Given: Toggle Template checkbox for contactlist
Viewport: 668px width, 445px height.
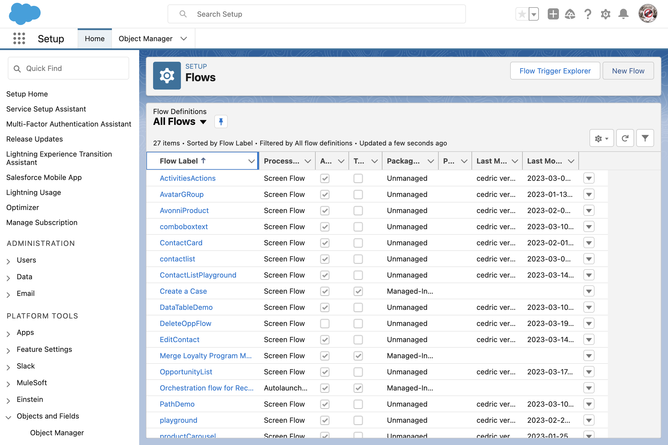Looking at the screenshot, I should tap(358, 259).
